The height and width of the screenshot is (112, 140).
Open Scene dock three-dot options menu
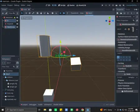tap(17, 13)
